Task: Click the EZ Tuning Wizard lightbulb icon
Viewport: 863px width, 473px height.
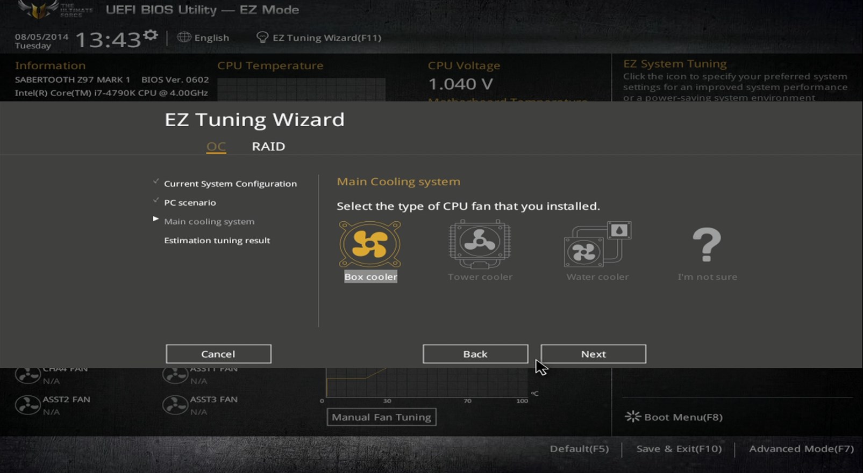Action: click(x=262, y=37)
